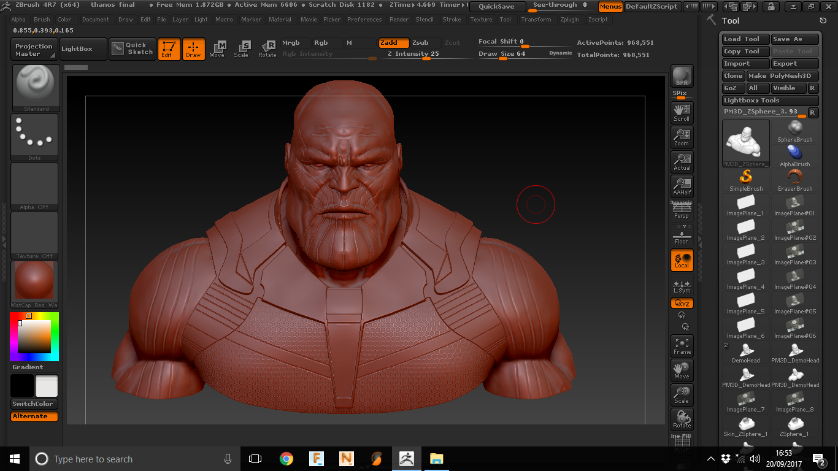Frame the mesh in the canvas

682,346
